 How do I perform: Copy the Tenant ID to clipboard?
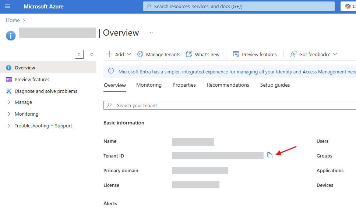270,155
